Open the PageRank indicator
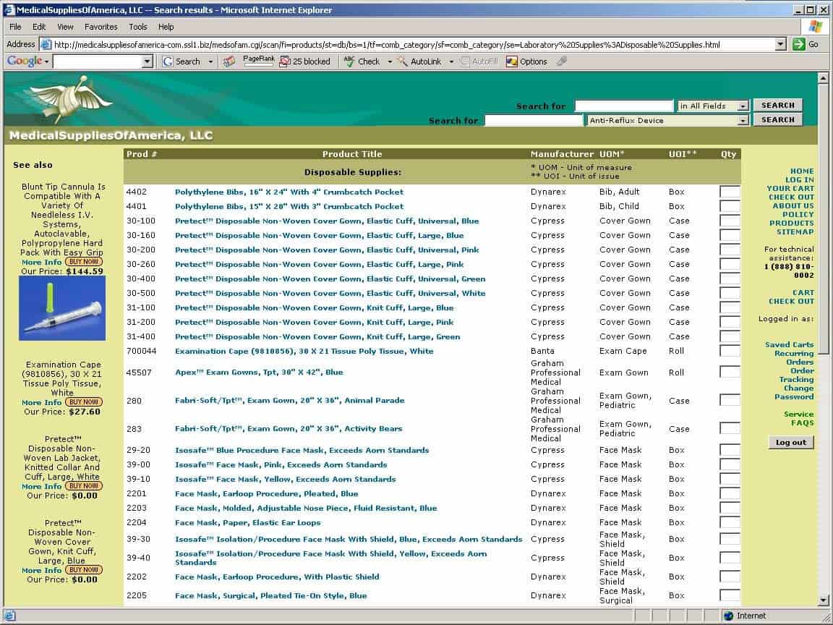Viewport: 833px width, 625px height. click(x=259, y=61)
